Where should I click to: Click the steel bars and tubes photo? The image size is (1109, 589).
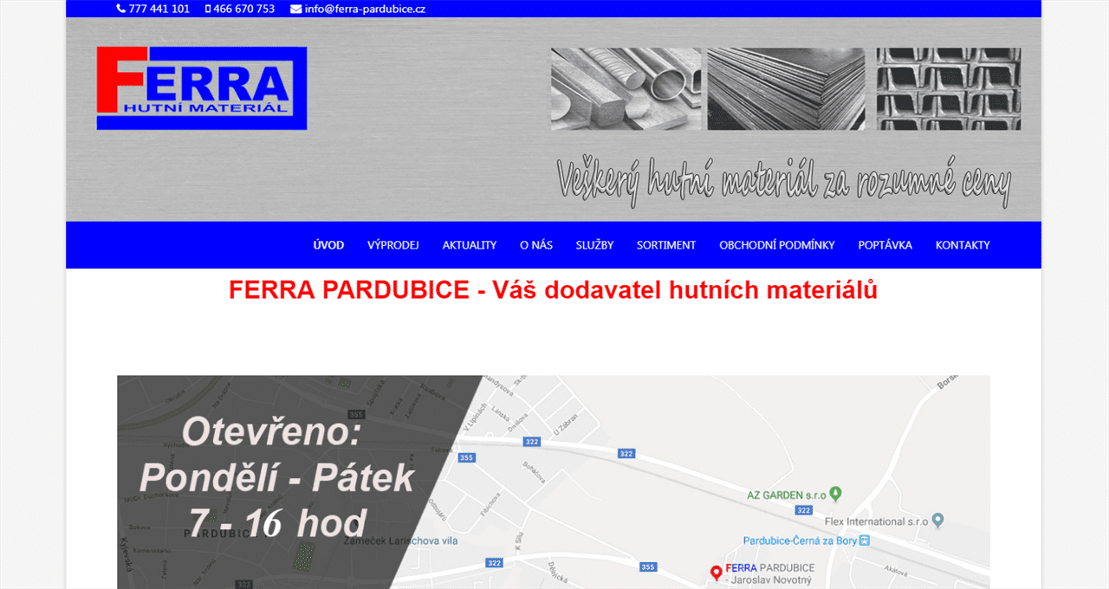[x=626, y=88]
